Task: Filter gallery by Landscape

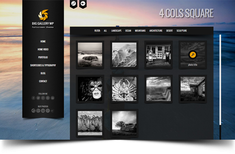Action: pyautogui.click(x=116, y=31)
